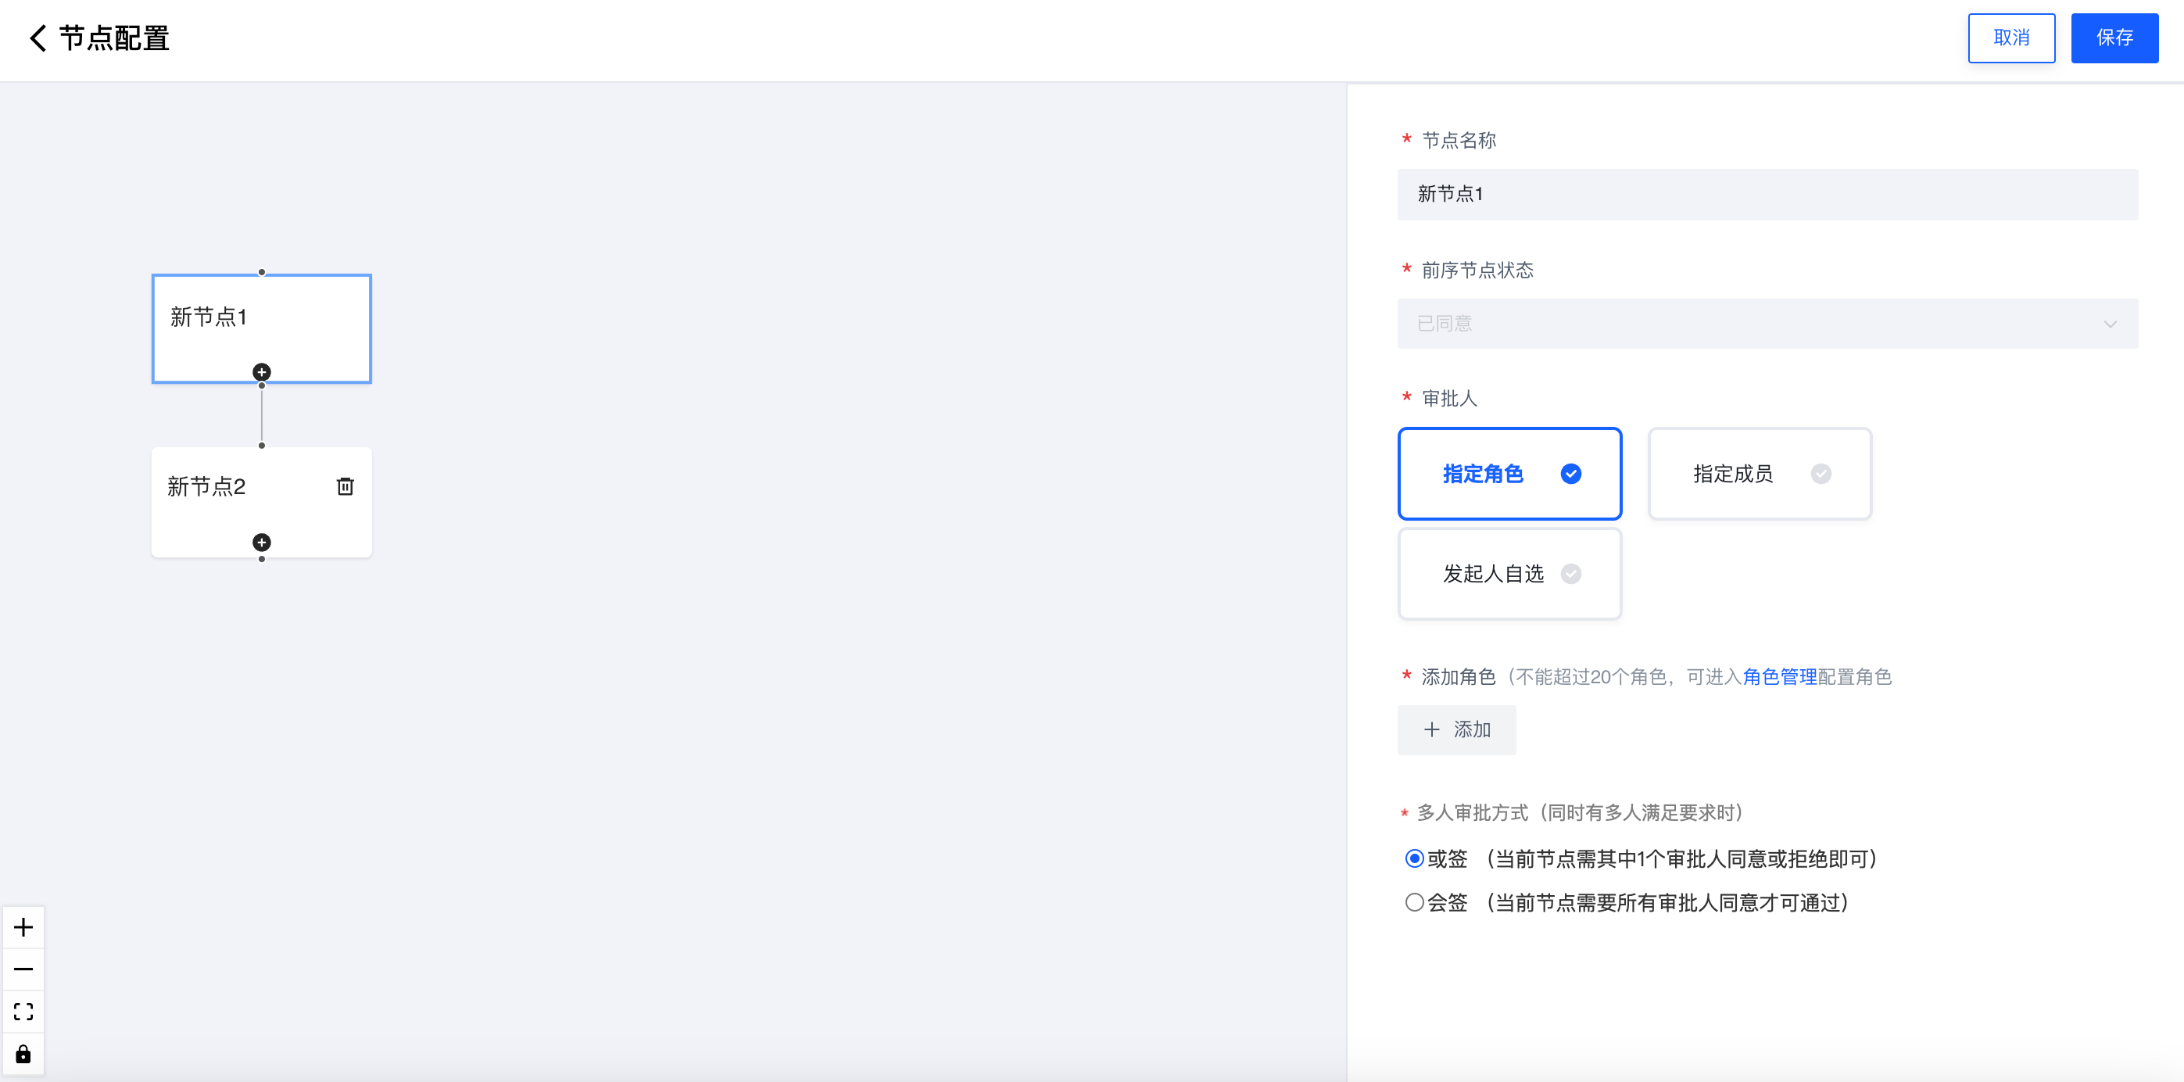This screenshot has width=2184, height=1082.
Task: Toggle the canvas lock icon
Action: (23, 1054)
